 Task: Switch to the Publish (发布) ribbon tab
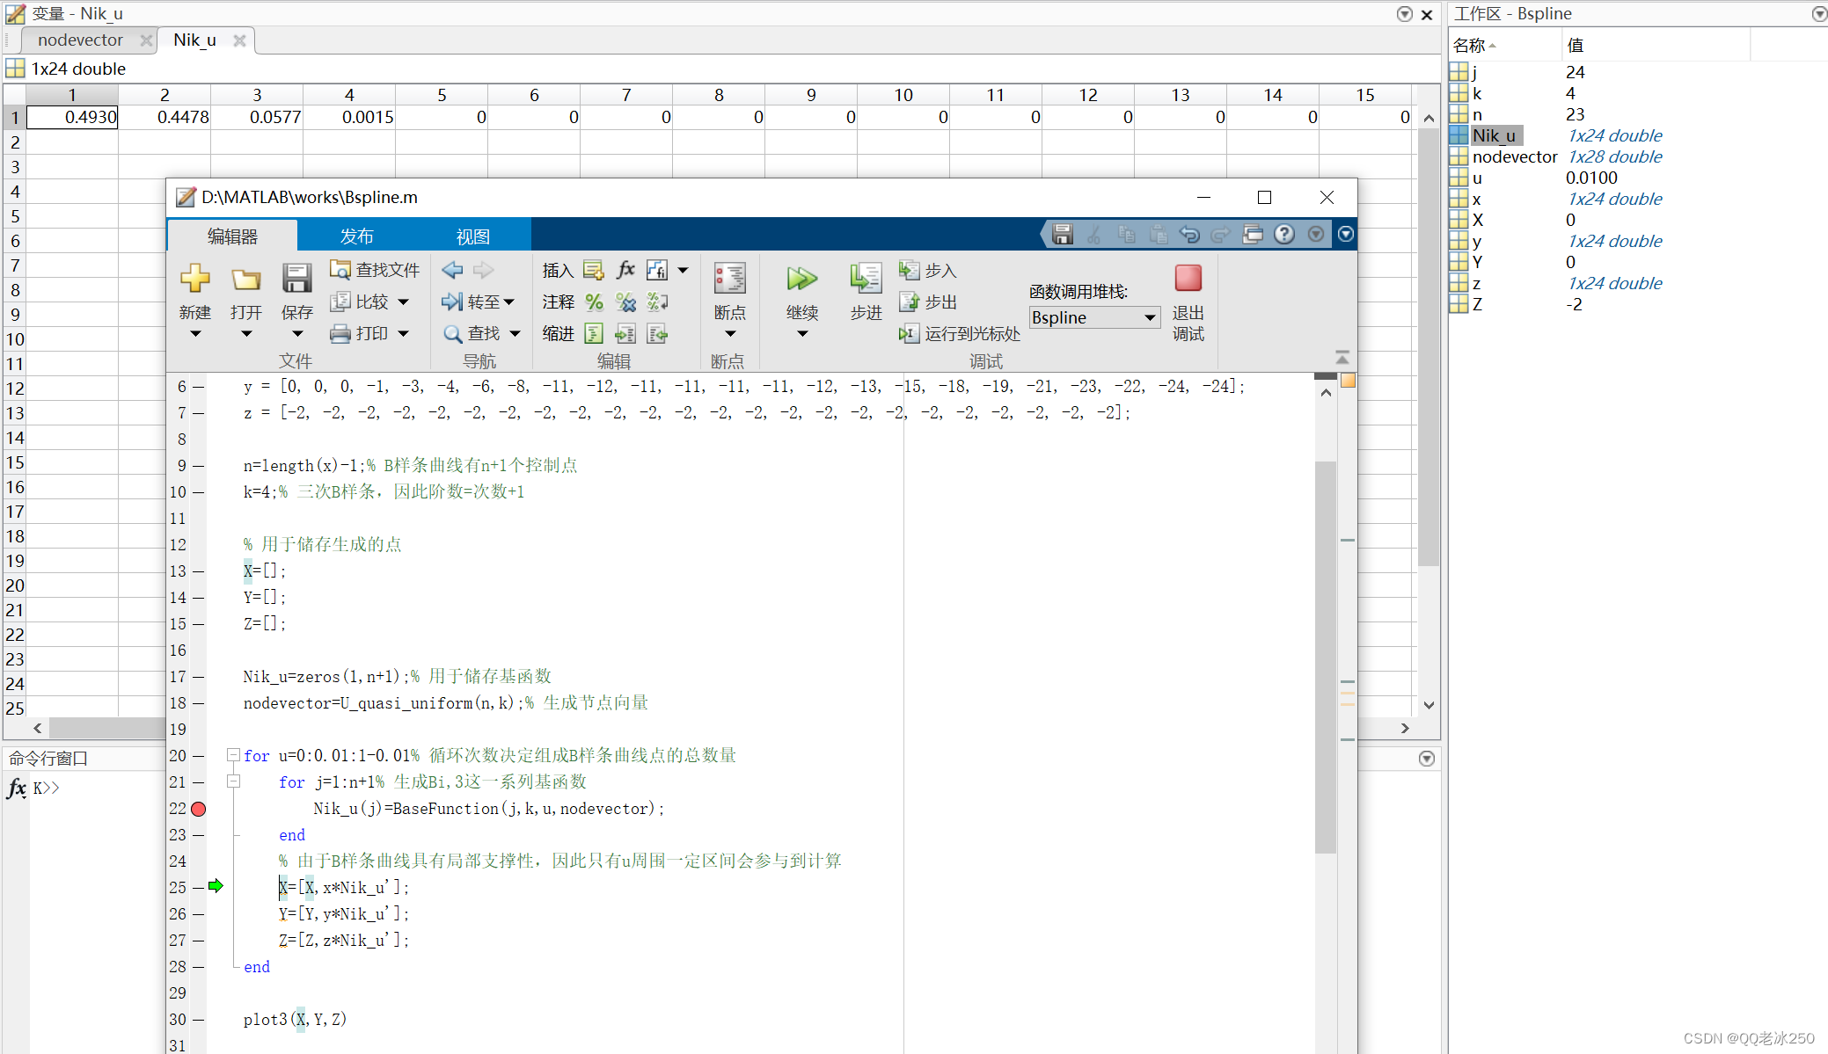(x=356, y=236)
